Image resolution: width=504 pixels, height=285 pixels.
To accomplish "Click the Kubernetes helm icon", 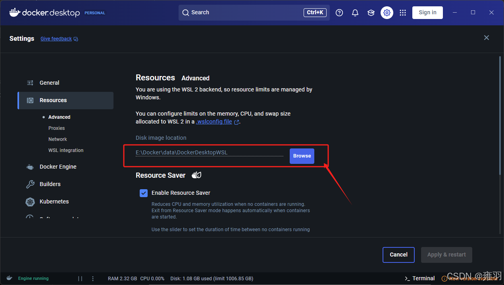I will pyautogui.click(x=30, y=202).
